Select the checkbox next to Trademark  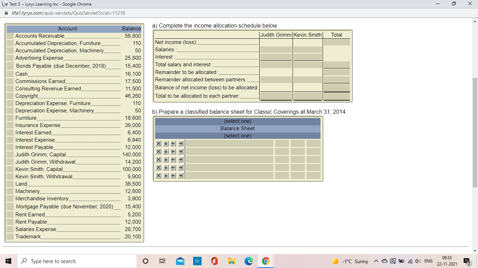point(9,237)
